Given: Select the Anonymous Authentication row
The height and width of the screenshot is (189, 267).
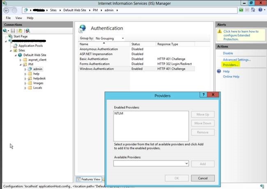Looking at the screenshot, I should coord(136,49).
